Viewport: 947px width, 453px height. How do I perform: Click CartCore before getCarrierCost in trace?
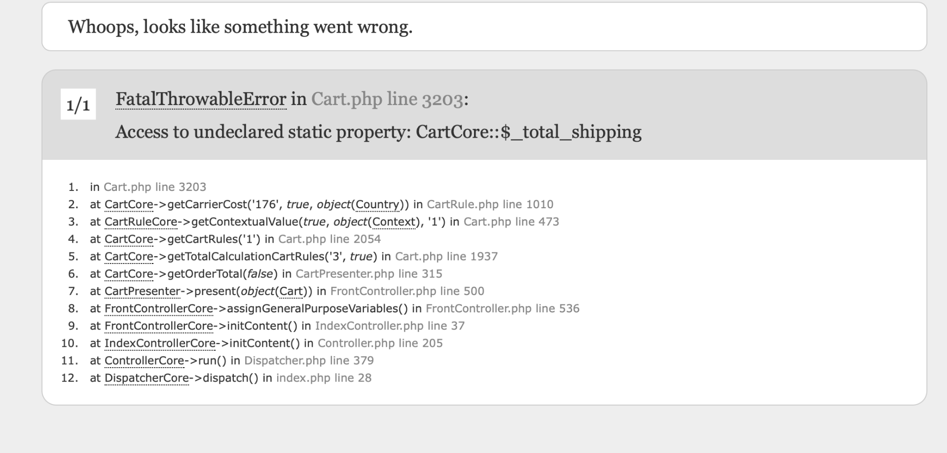[x=129, y=204]
